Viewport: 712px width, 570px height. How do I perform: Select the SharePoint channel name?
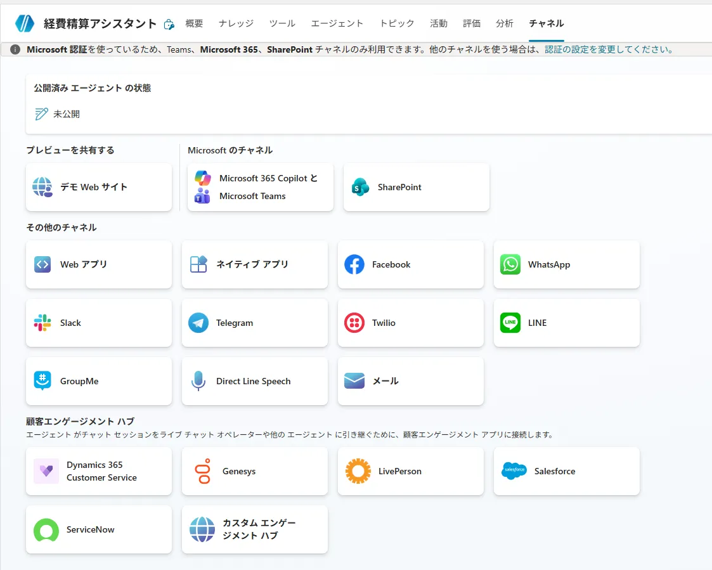pyautogui.click(x=399, y=187)
